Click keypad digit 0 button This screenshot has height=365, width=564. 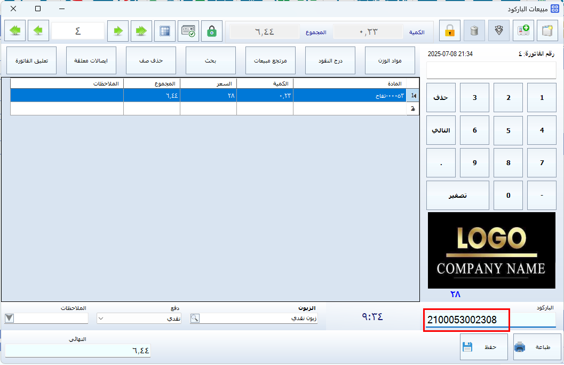tap(509, 195)
